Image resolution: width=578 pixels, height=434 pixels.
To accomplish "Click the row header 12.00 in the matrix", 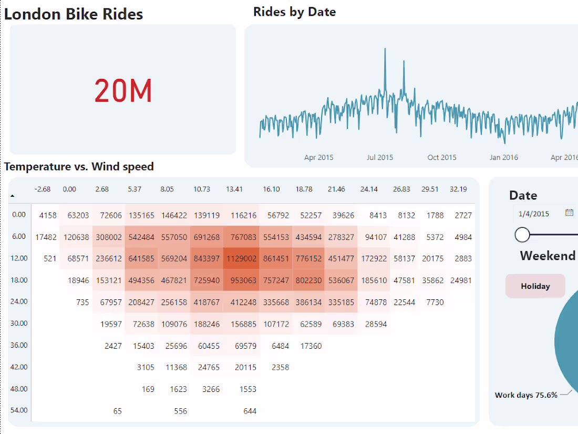I will click(x=18, y=258).
